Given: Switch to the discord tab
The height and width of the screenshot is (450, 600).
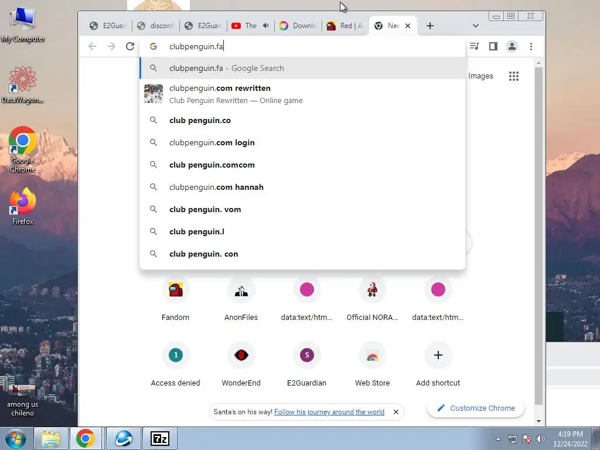Looking at the screenshot, I should pos(155,26).
